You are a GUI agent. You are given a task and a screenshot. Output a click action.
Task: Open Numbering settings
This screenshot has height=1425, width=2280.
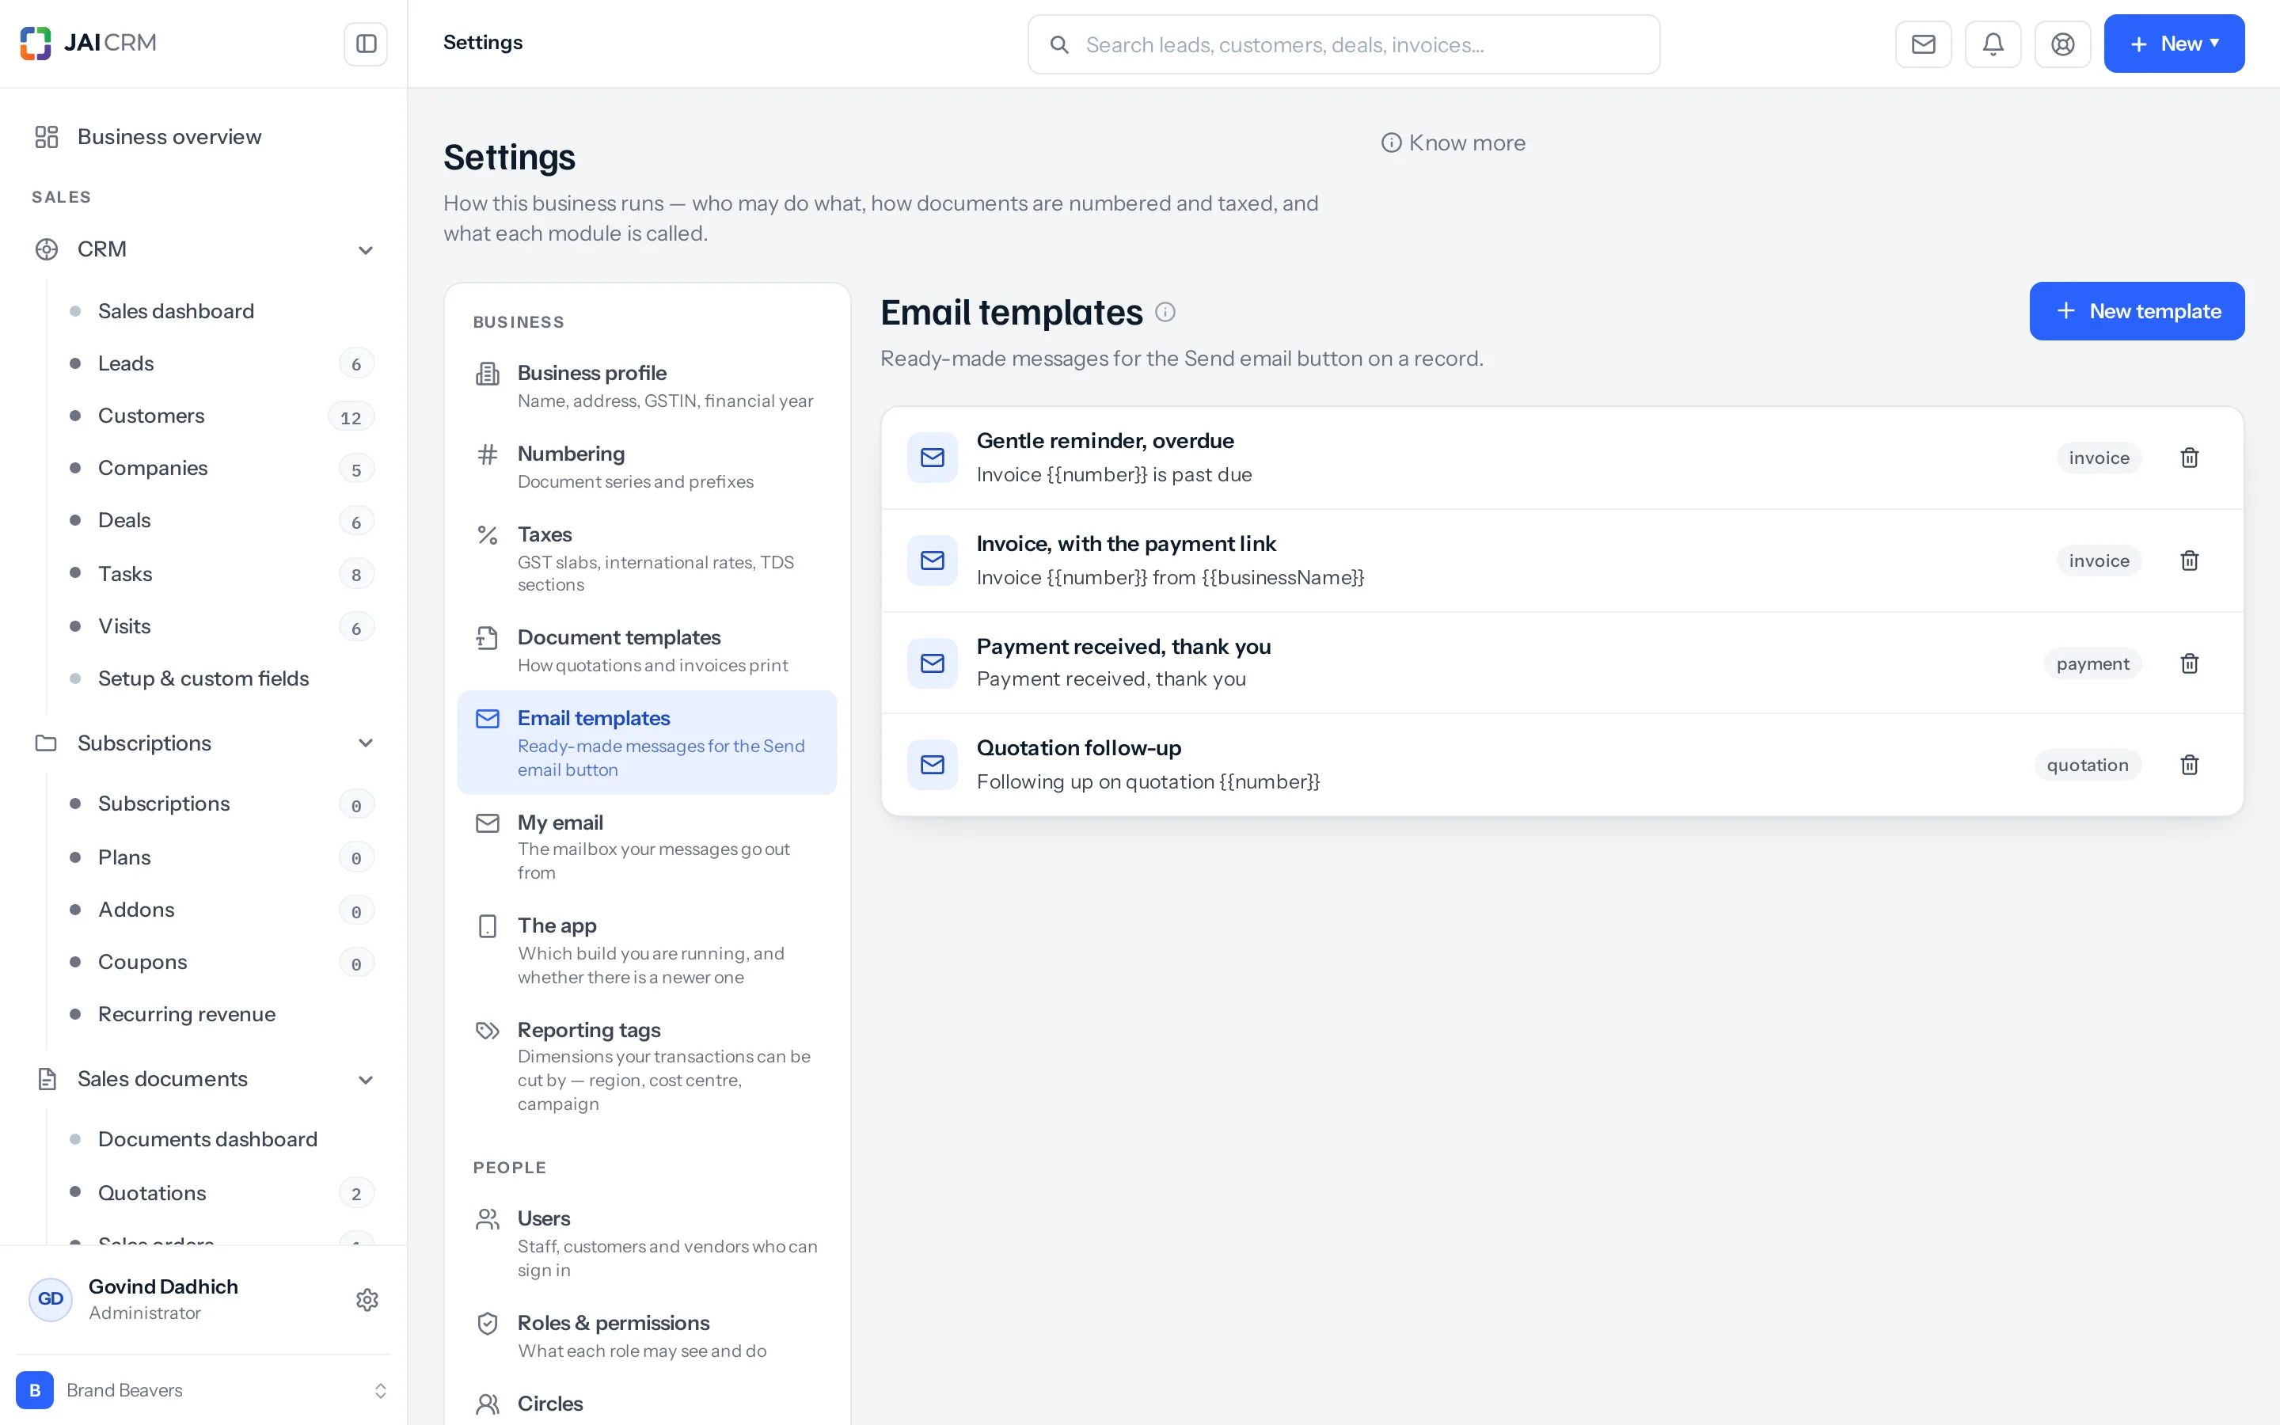[648, 466]
